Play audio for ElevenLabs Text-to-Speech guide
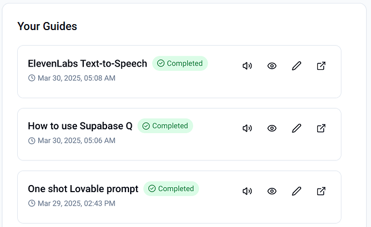The image size is (371, 227). (247, 66)
